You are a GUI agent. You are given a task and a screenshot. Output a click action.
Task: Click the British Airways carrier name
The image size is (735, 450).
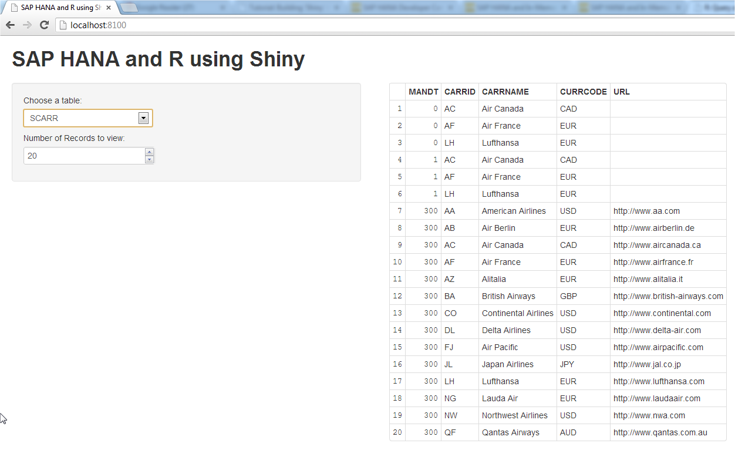[x=508, y=296]
